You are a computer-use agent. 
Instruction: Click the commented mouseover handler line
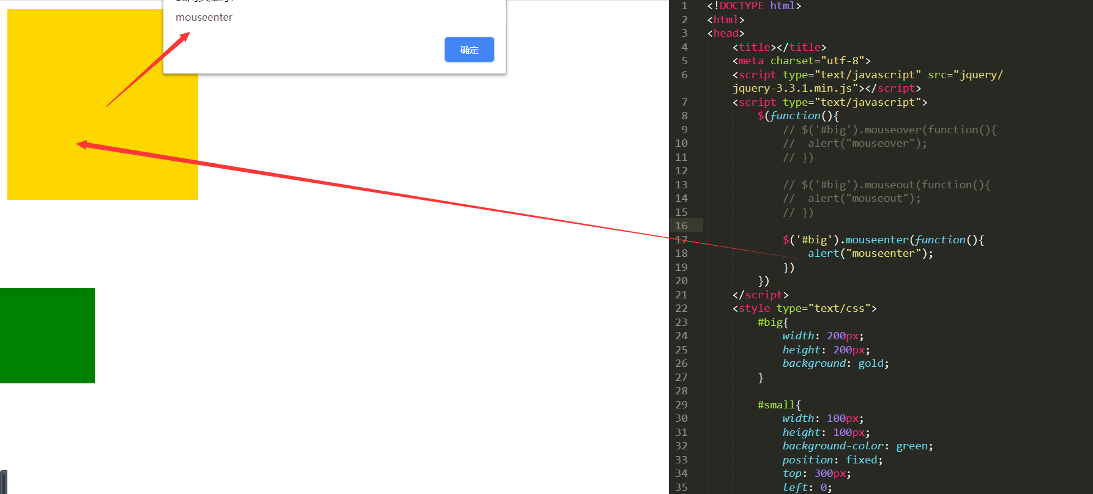tap(889, 130)
